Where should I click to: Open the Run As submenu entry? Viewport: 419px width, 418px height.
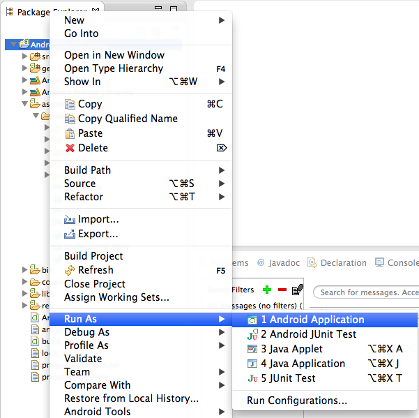point(141,319)
